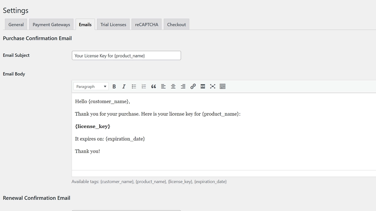Image resolution: width=376 pixels, height=211 pixels.
Task: Open the insert link tool
Action: [x=193, y=86]
